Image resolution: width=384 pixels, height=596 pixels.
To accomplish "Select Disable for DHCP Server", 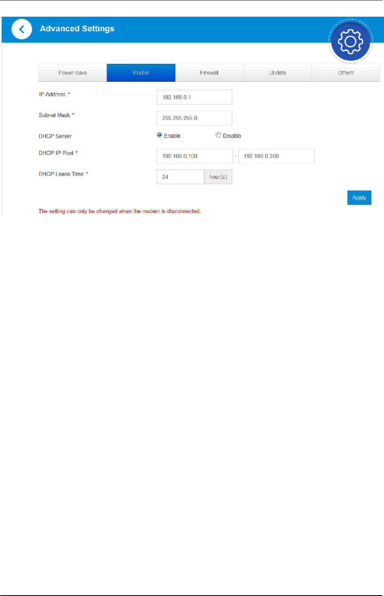I will (218, 135).
